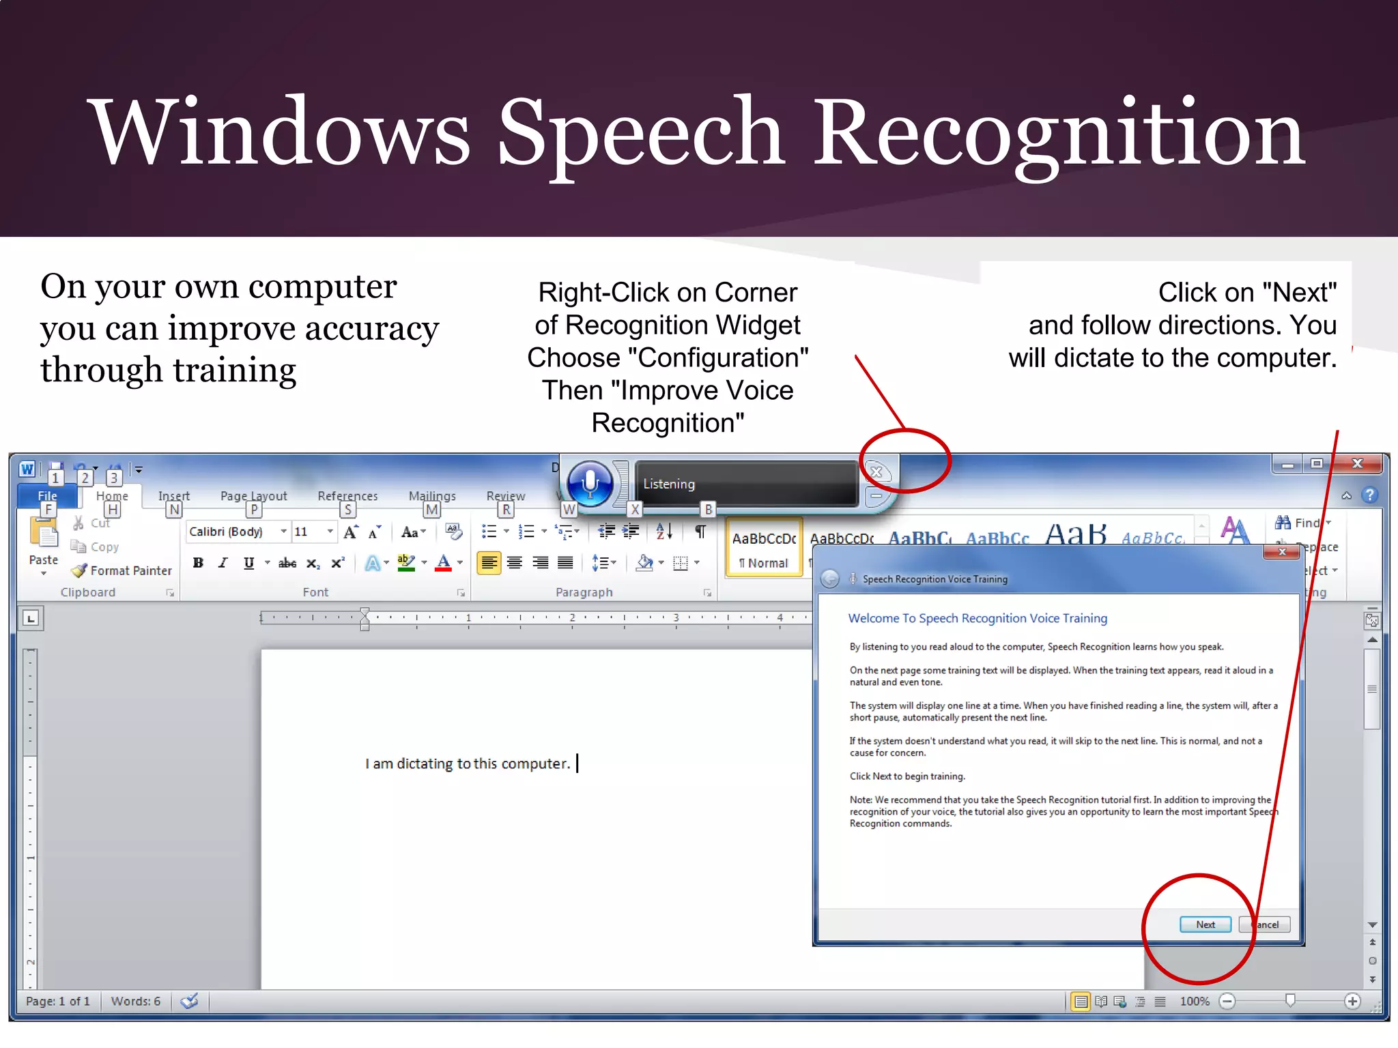Click the Increase Indent icon

click(x=631, y=532)
